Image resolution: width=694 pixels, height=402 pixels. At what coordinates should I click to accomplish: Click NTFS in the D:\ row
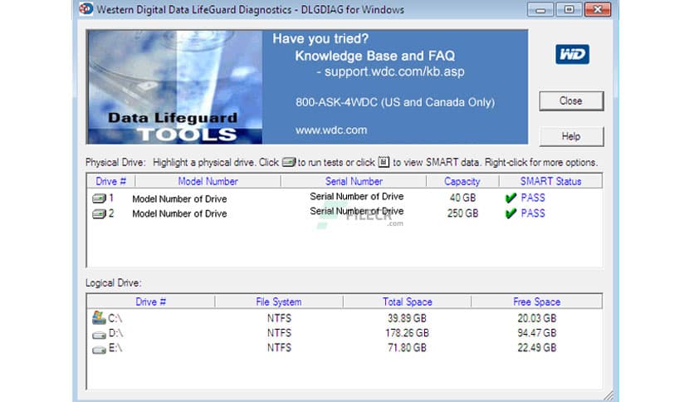point(279,333)
